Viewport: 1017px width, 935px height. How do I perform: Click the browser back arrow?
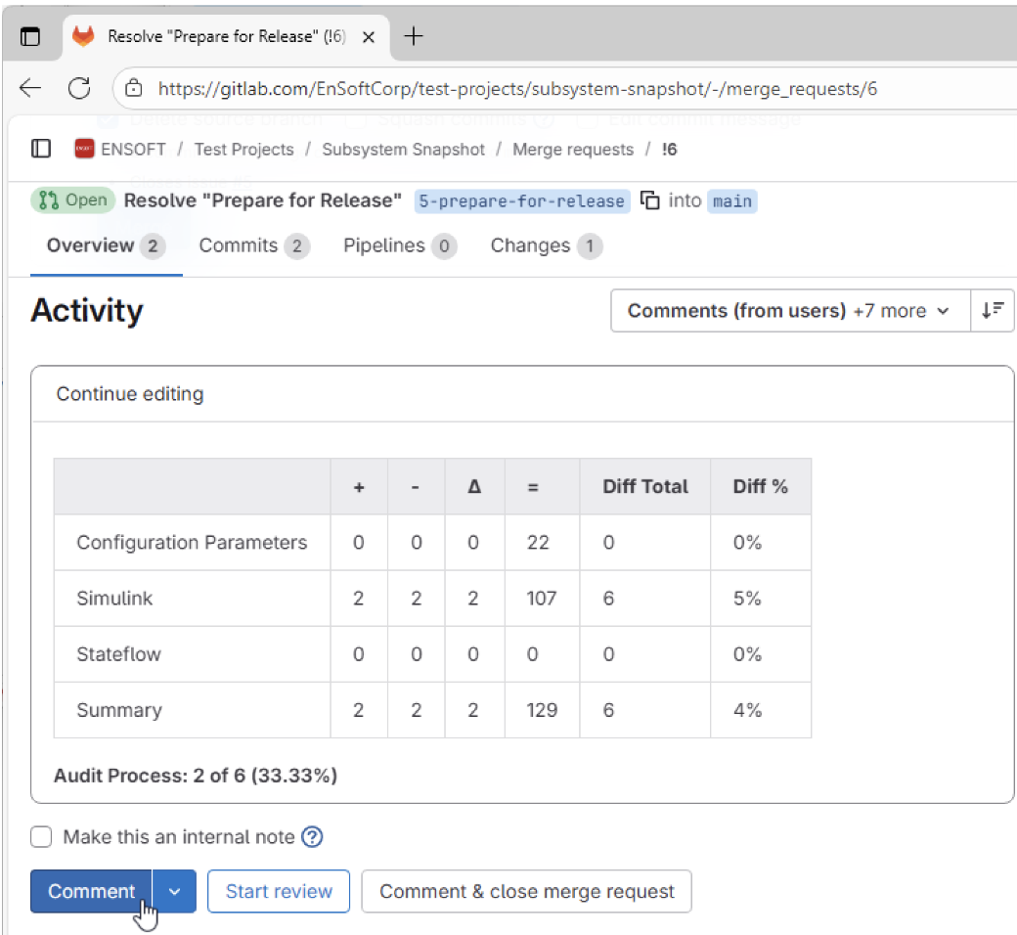[30, 88]
